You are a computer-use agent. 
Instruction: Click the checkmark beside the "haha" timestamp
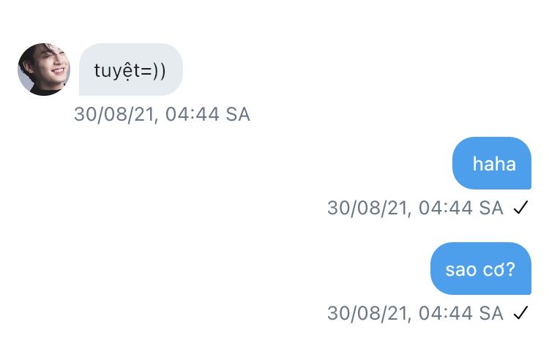[520, 208]
